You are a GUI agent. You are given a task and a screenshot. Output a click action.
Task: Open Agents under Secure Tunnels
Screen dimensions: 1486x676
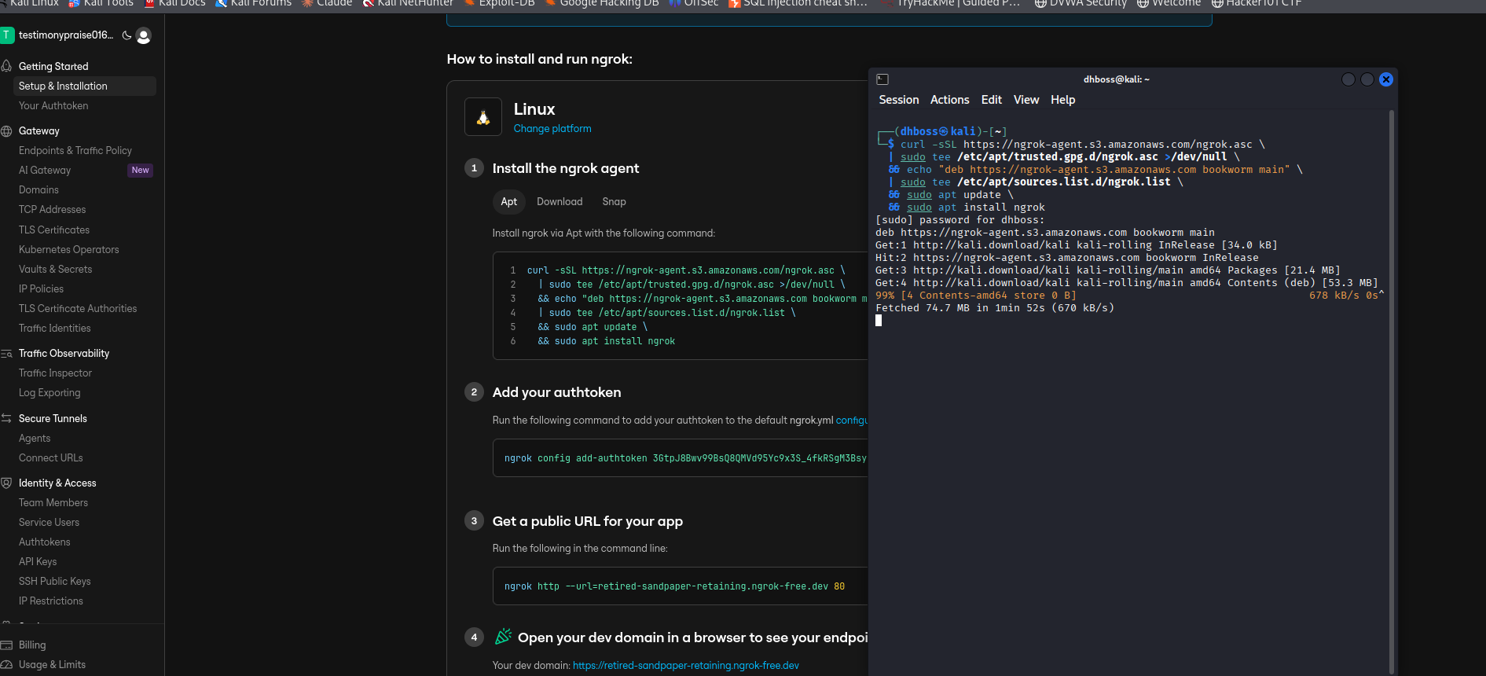[x=35, y=439]
